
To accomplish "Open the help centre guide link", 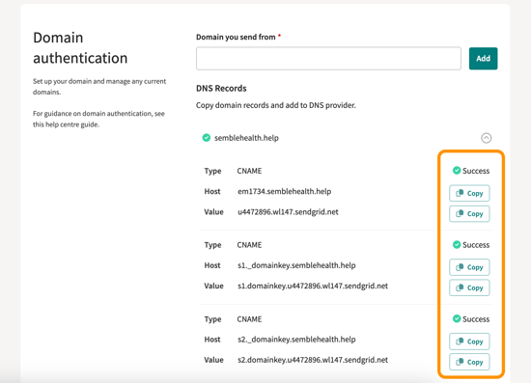I will (66, 124).
